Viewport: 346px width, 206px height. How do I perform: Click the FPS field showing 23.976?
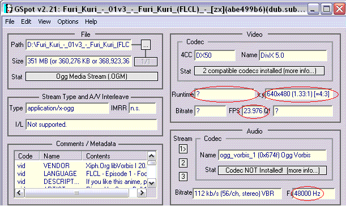(253, 111)
